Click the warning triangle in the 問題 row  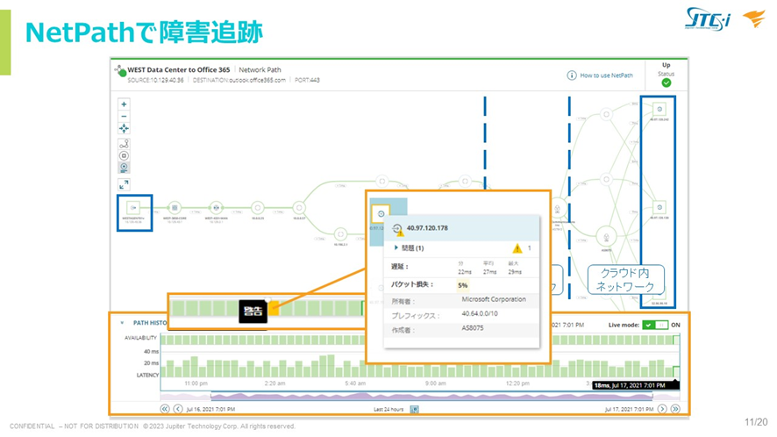517,248
